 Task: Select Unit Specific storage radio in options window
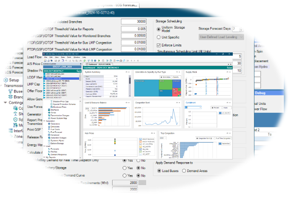pos(159,37)
